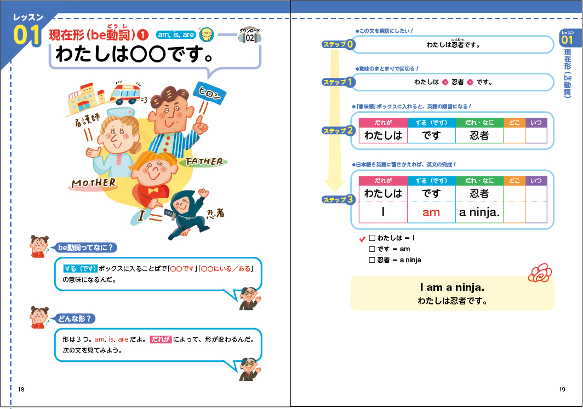
Task: Select the どんな形？ heading
Action: (x=75, y=318)
